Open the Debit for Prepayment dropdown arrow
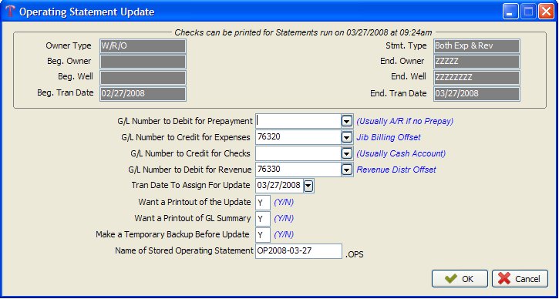Viewport: 559px width, 299px height. (x=346, y=122)
